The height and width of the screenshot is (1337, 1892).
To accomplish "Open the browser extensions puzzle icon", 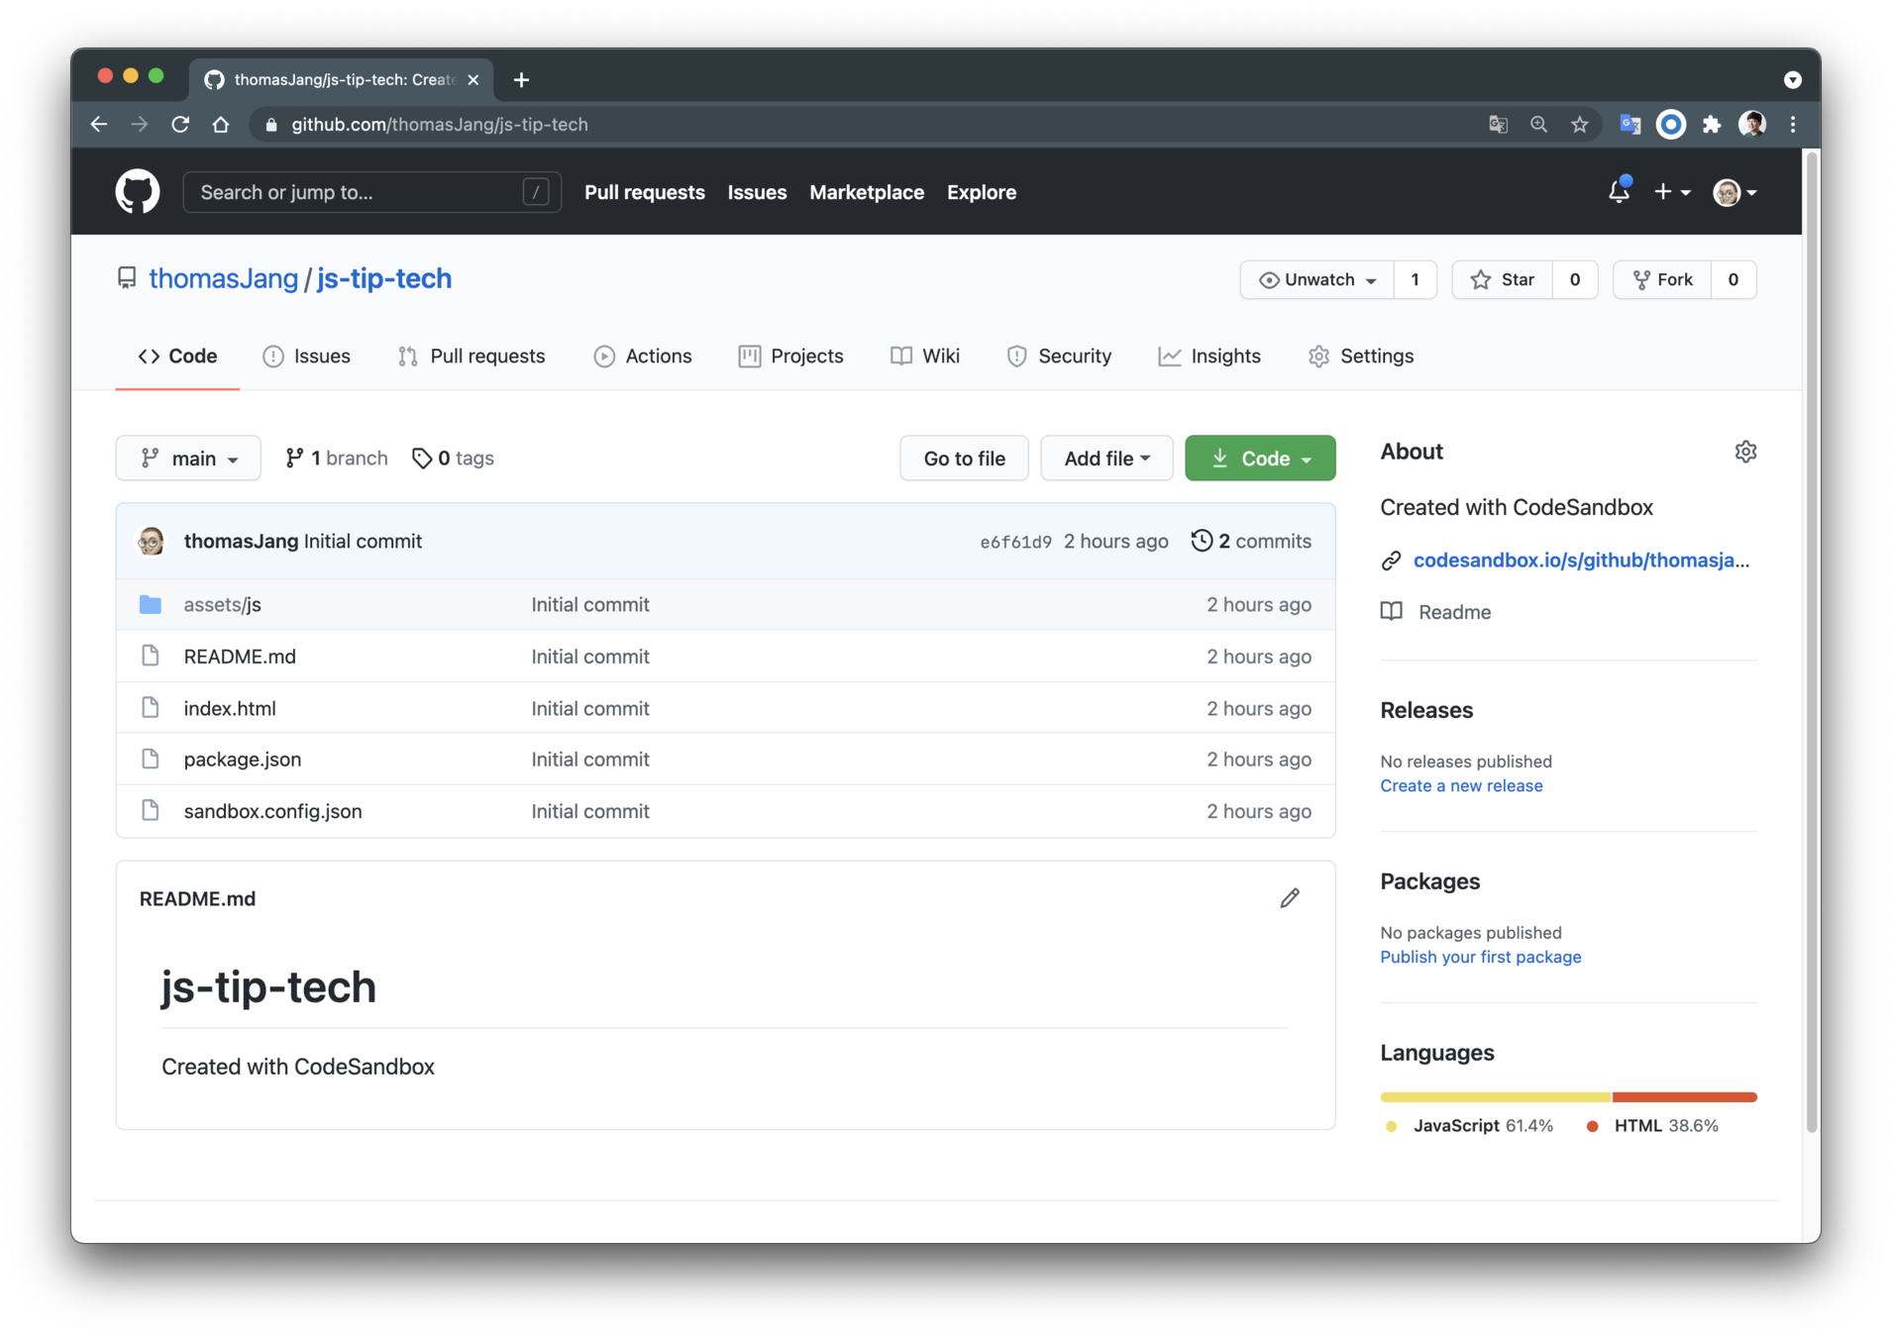I will point(1712,124).
